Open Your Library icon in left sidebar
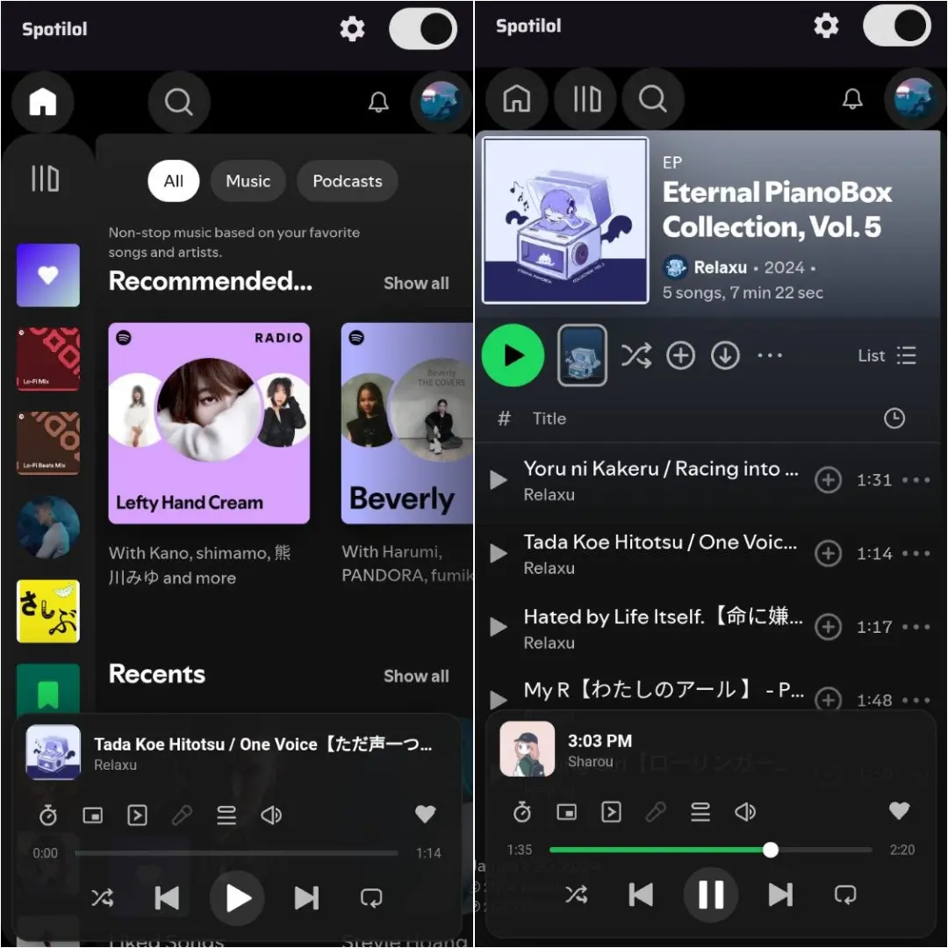The image size is (948, 948). point(46,178)
